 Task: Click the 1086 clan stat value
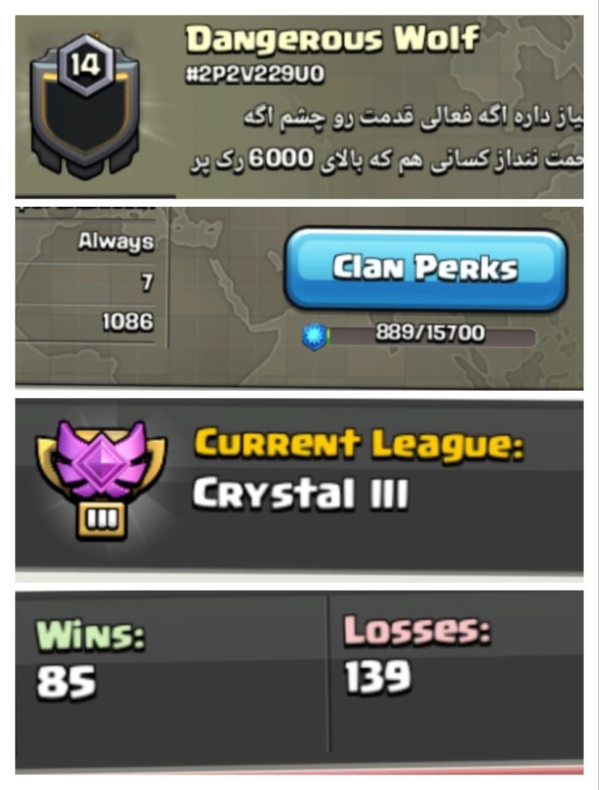pos(128,321)
